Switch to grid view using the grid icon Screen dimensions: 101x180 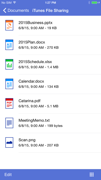(x=92, y=175)
